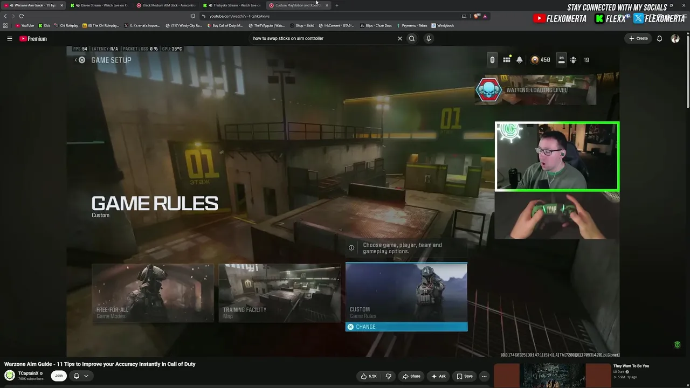Like the video with 6.5K likes
Screen dimensions: 690x388
370,376
